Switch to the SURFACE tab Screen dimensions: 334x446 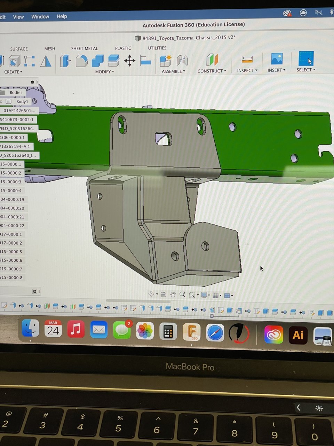19,49
